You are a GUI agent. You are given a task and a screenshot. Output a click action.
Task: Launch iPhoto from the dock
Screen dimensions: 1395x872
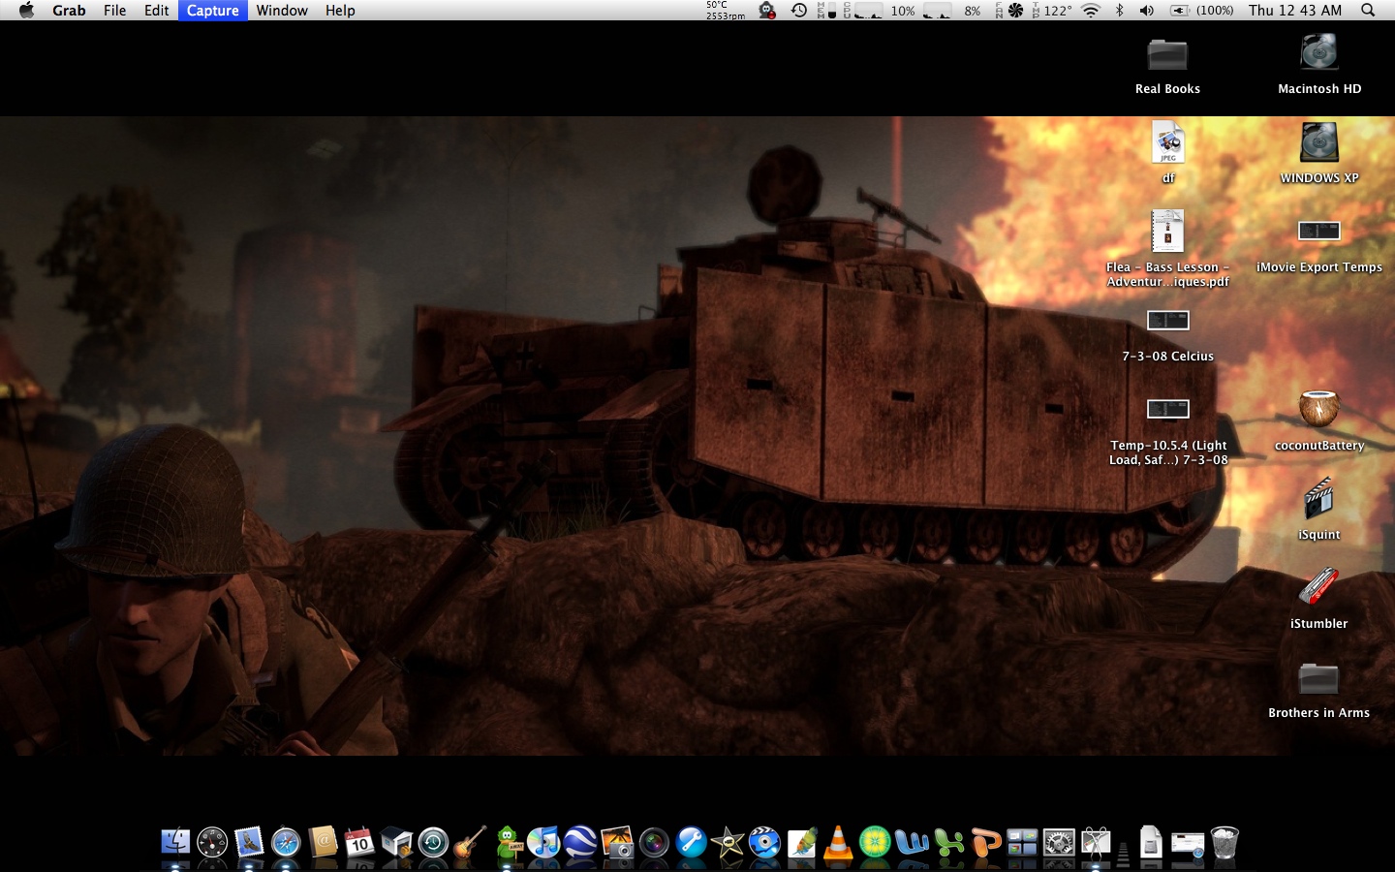tap(617, 843)
